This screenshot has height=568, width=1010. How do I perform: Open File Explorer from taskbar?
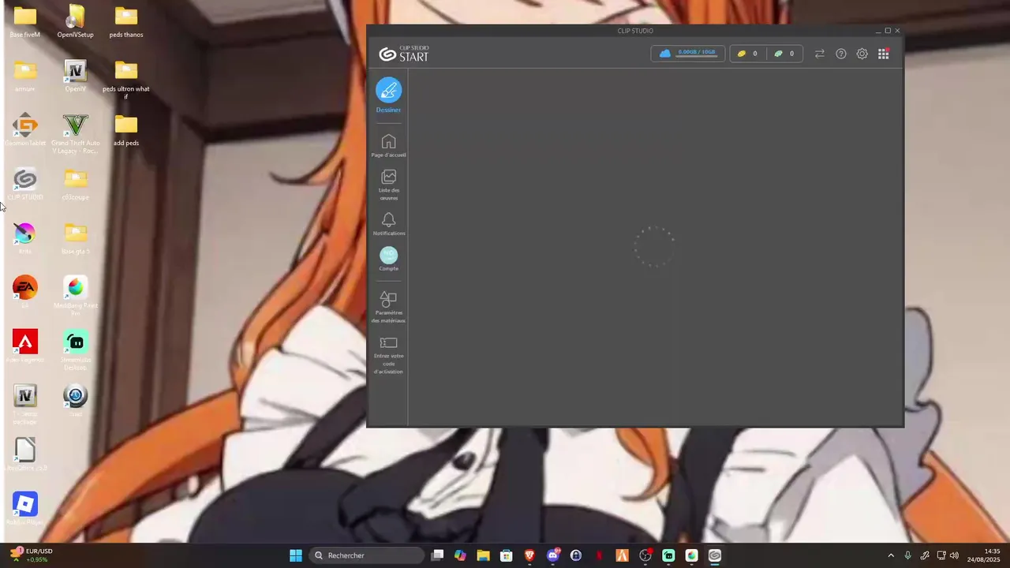tap(484, 555)
